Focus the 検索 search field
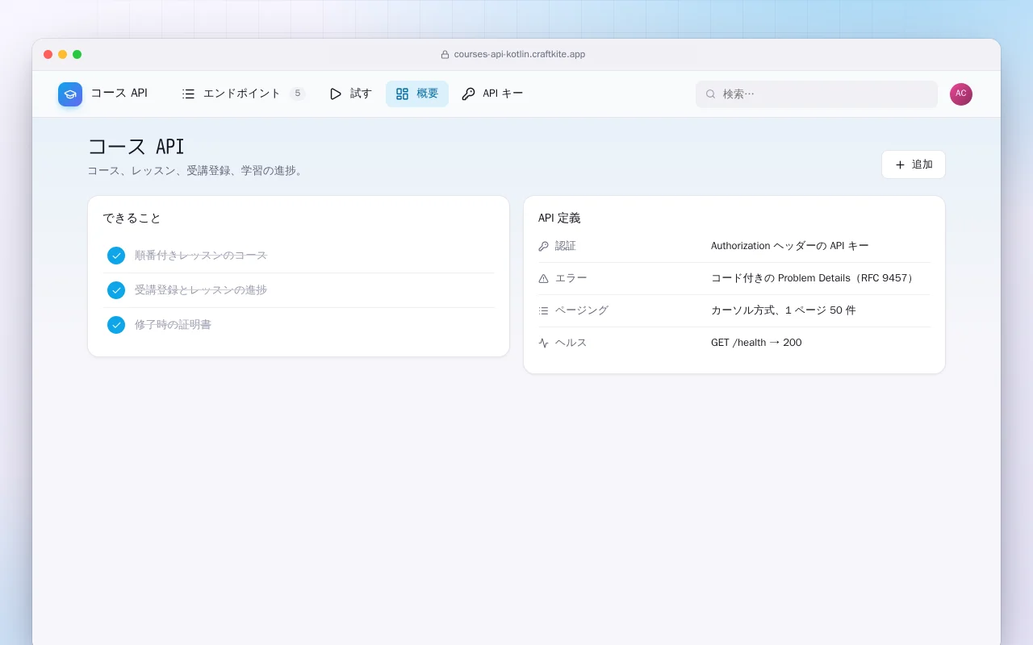1033x645 pixels. point(817,94)
